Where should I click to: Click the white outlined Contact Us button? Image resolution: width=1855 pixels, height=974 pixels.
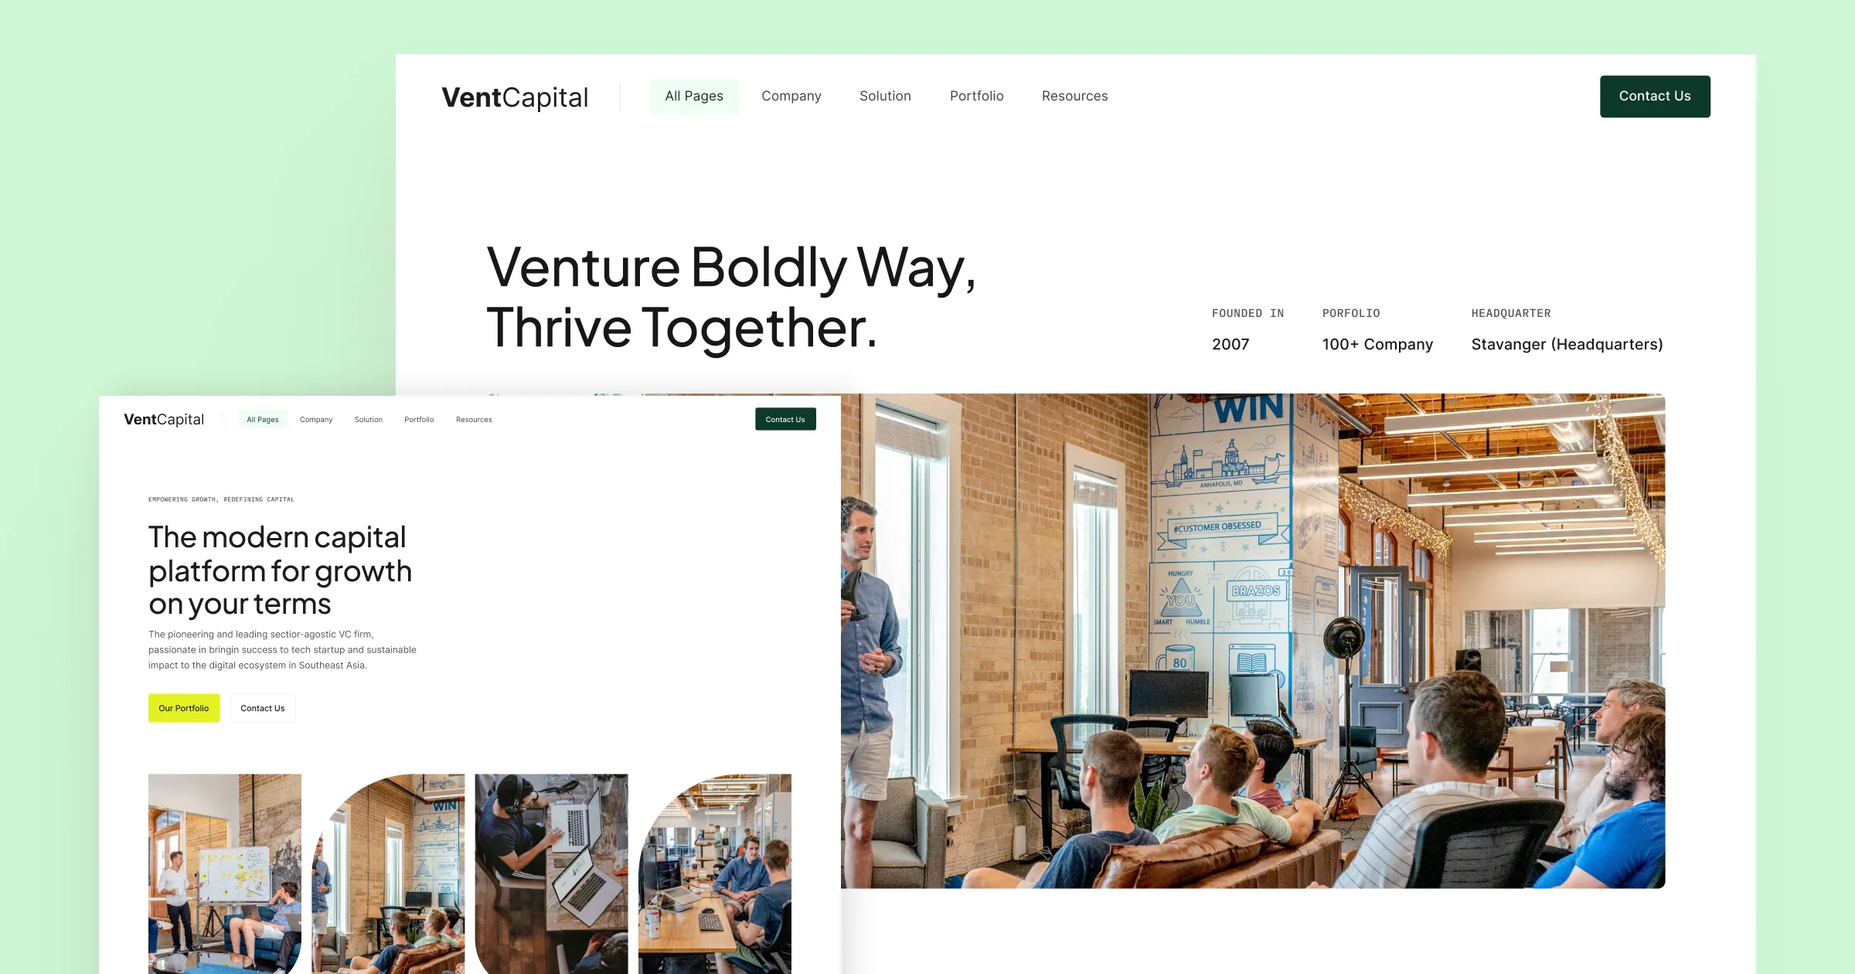click(x=263, y=708)
